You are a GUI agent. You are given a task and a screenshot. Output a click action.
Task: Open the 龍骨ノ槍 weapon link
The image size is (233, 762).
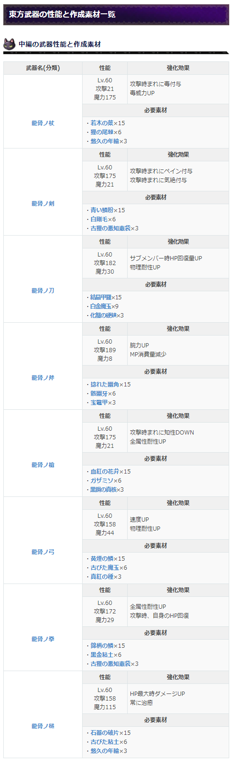[43, 465]
